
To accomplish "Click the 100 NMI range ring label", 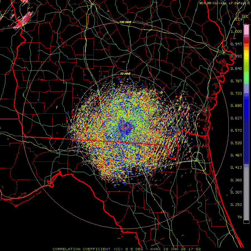I will point(125,22).
